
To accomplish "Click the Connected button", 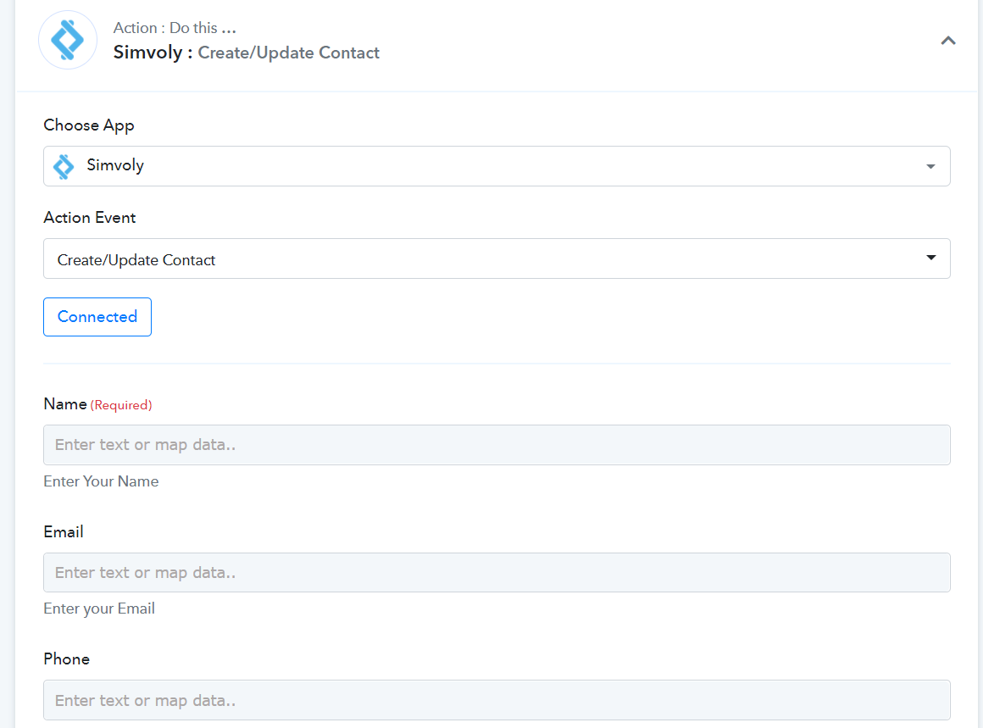I will click(x=97, y=317).
